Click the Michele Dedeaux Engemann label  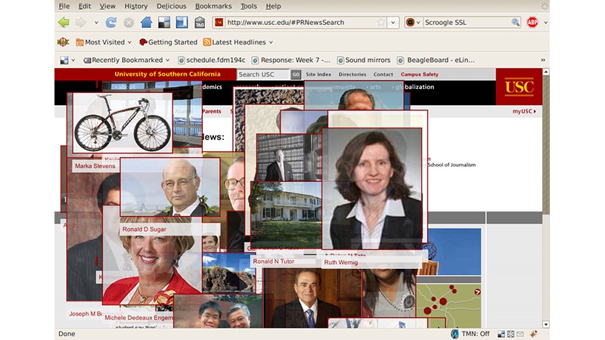[139, 317]
